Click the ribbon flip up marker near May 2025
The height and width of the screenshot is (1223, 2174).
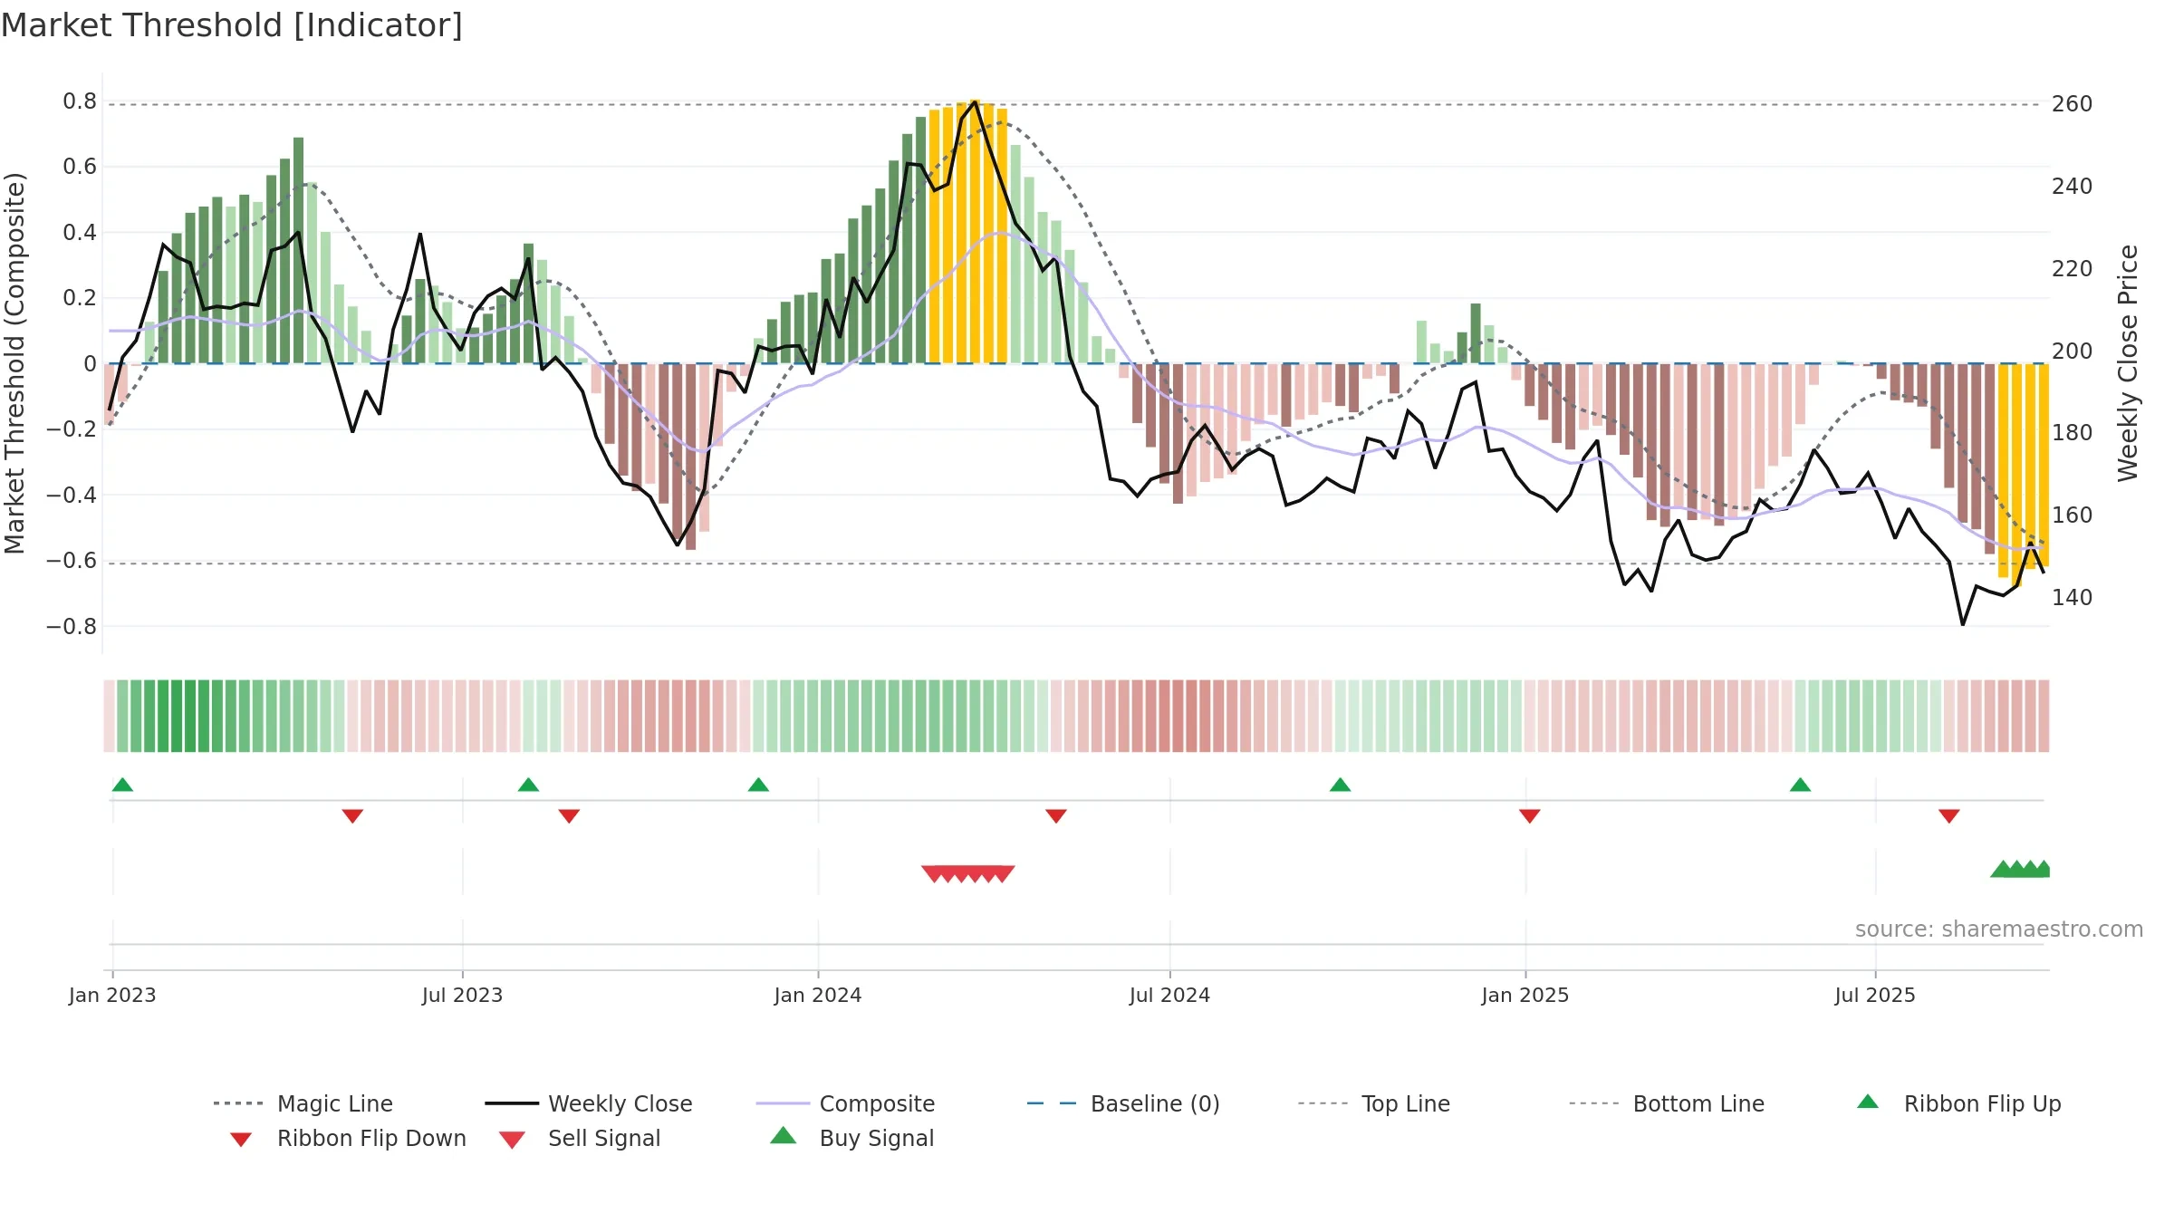click(x=1800, y=785)
